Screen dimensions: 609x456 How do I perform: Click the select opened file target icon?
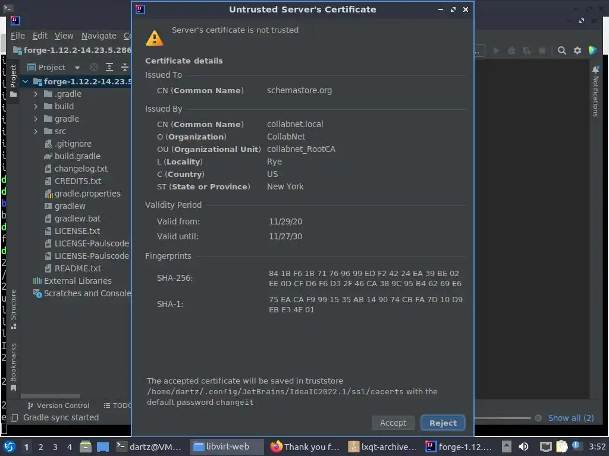(x=93, y=68)
